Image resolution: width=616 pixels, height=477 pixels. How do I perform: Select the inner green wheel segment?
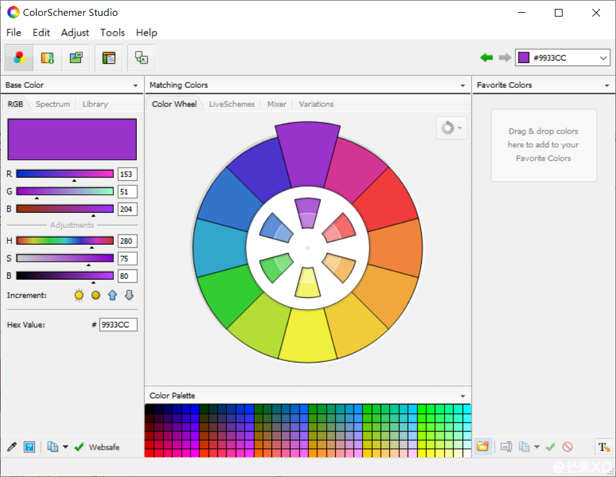coord(276,267)
